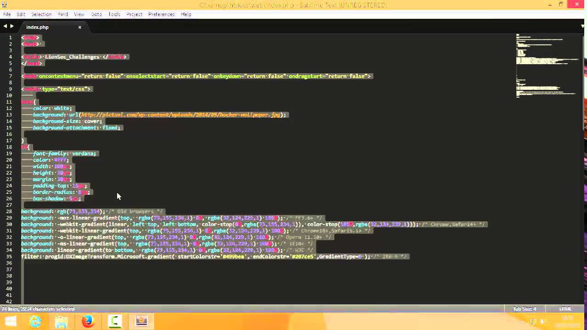This screenshot has height=330, width=587.
Task: Open File Explorer from the taskbar
Action: (61, 321)
